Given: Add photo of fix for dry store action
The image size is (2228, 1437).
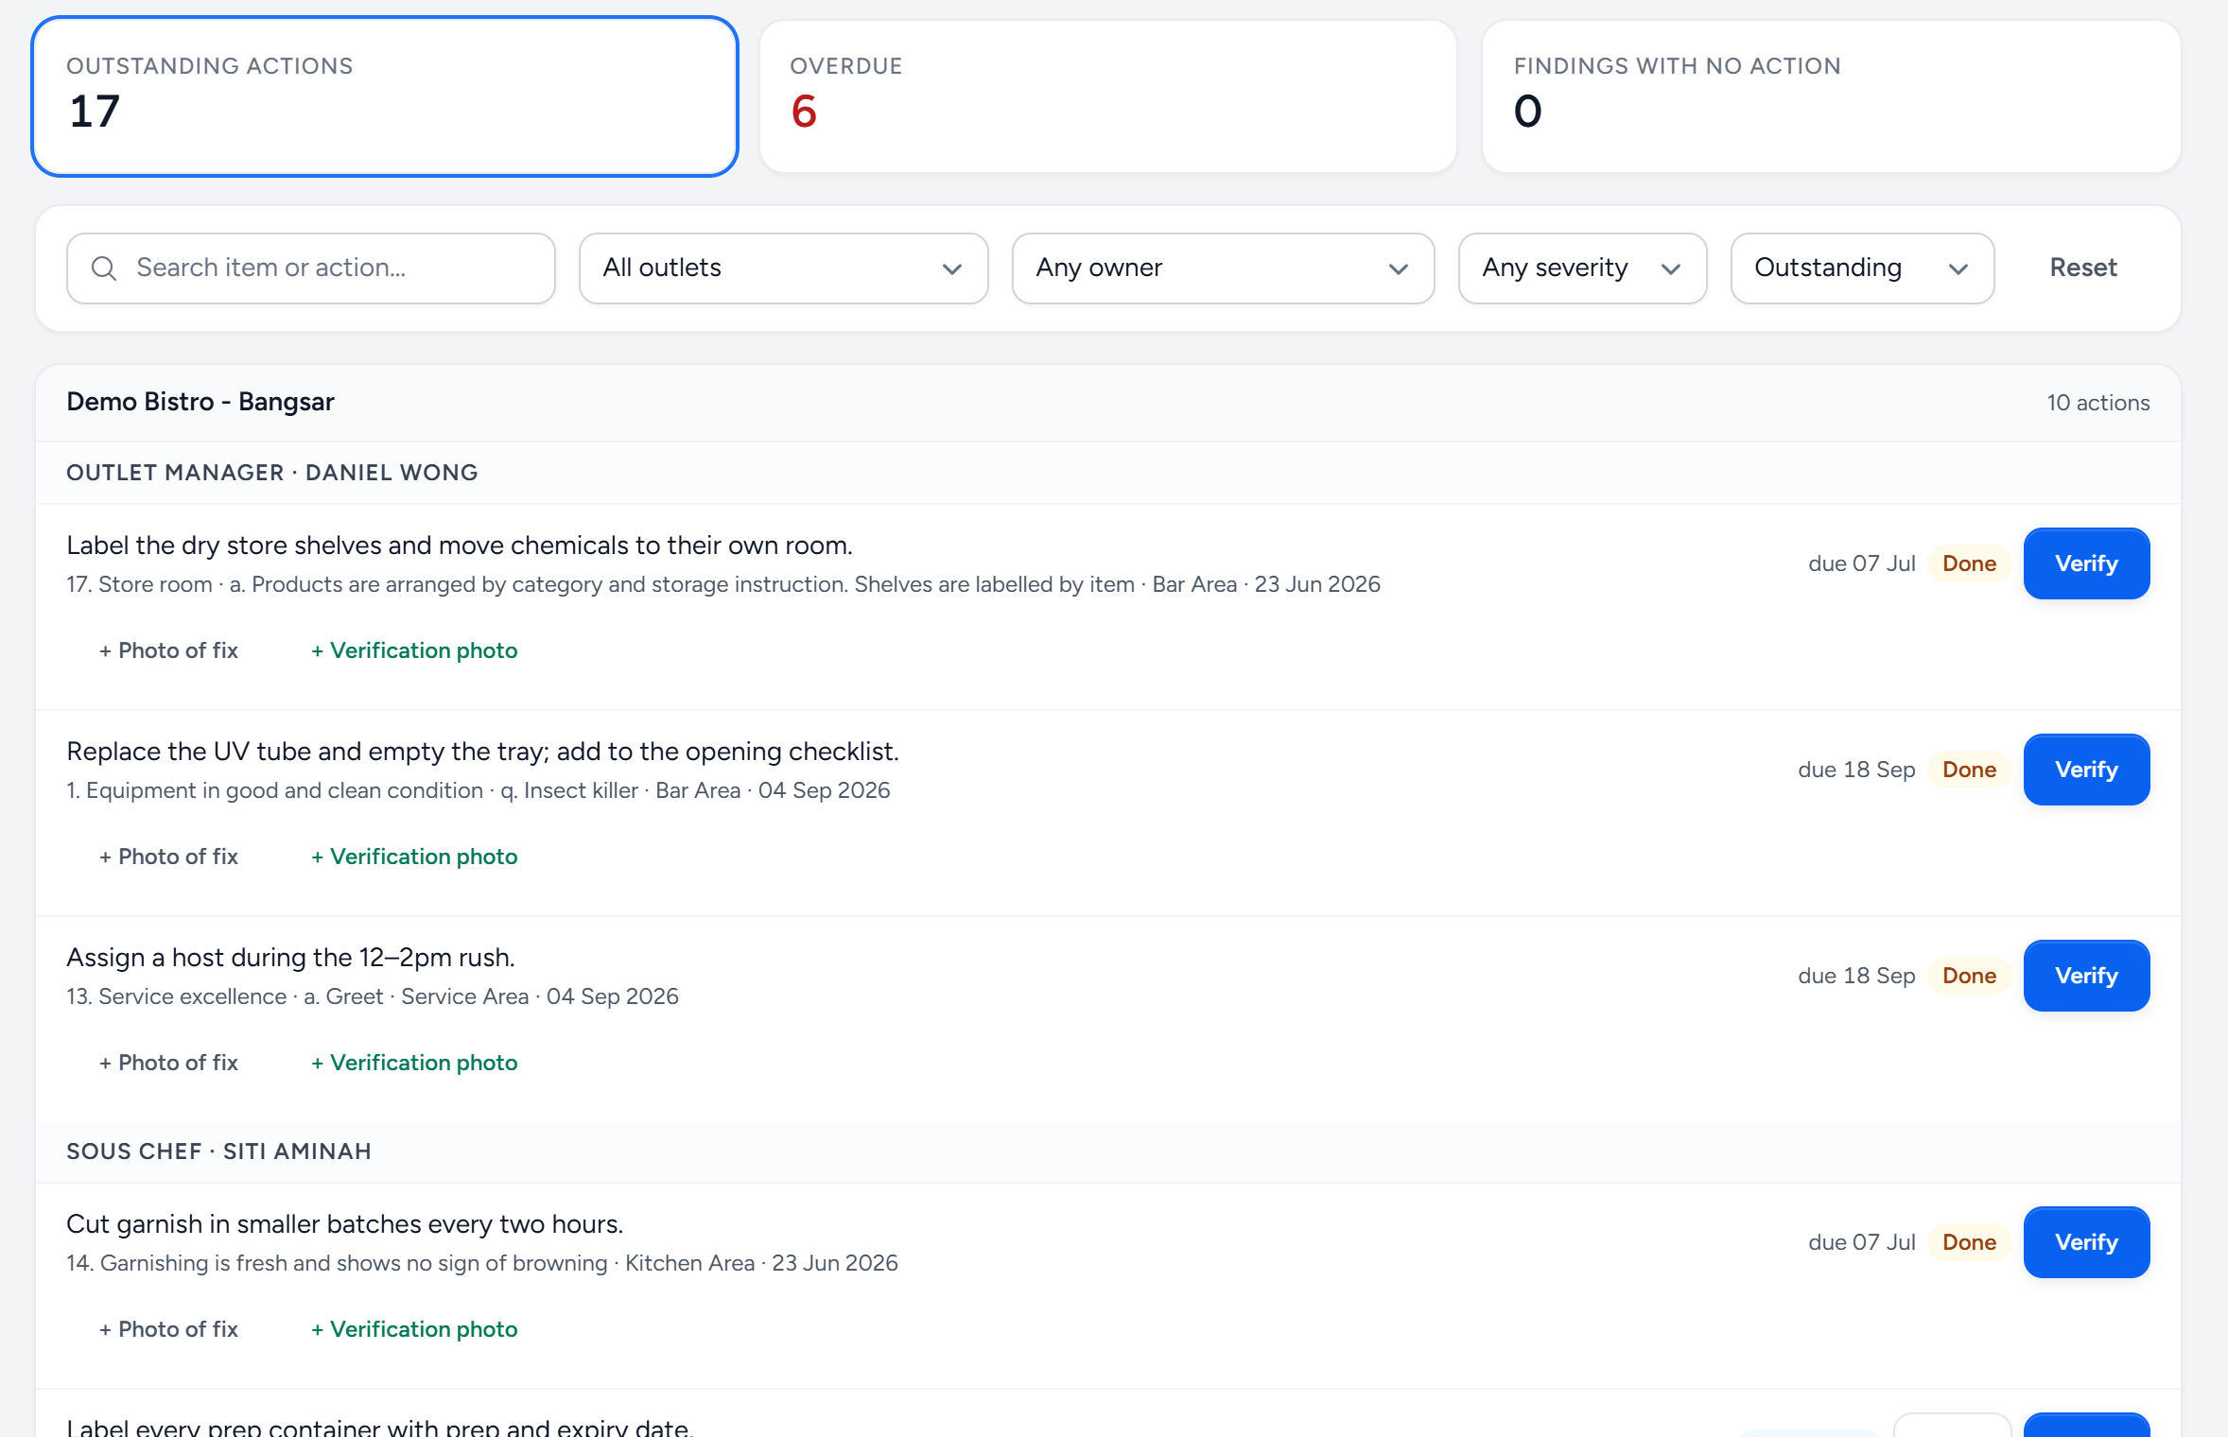Looking at the screenshot, I should tap(168, 650).
